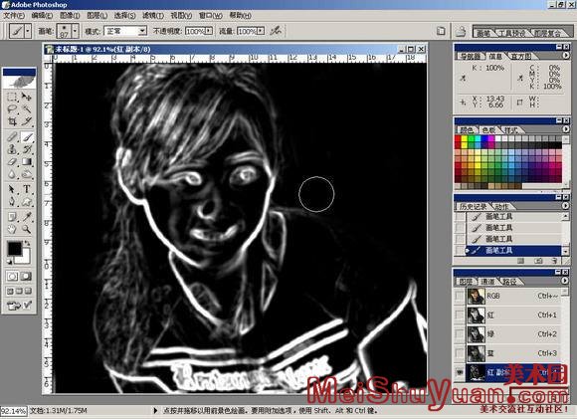Viewport: 577px width, 419px height.
Task: Select the Dodge tool
Action: click(x=27, y=174)
